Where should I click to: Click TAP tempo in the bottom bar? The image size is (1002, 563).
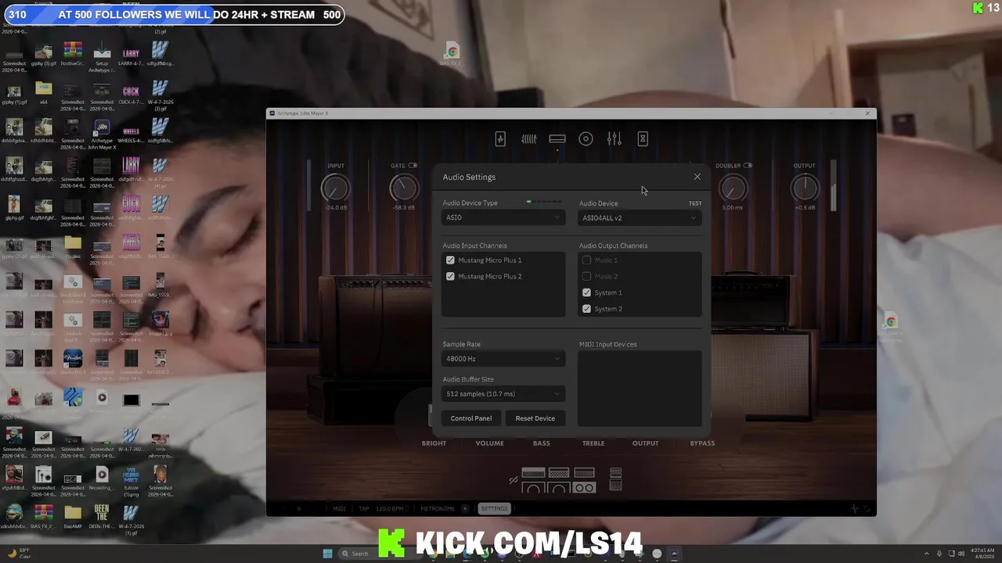[364, 509]
